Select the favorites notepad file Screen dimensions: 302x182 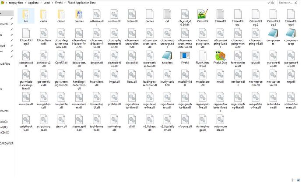(x=167, y=57)
